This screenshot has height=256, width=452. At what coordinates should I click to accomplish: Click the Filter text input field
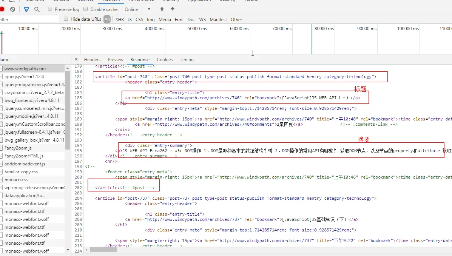click(30, 19)
